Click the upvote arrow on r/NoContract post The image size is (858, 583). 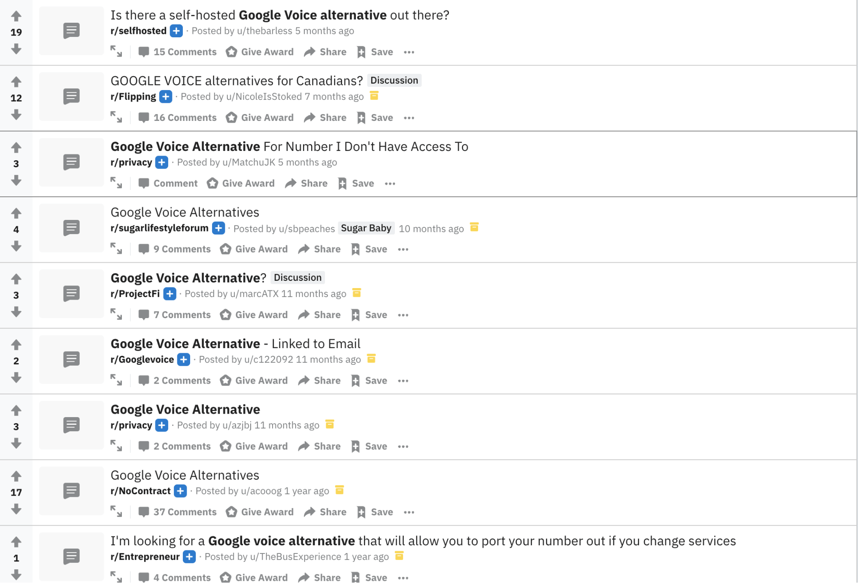pyautogui.click(x=15, y=476)
